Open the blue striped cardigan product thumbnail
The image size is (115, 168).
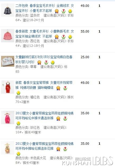click(x=8, y=10)
